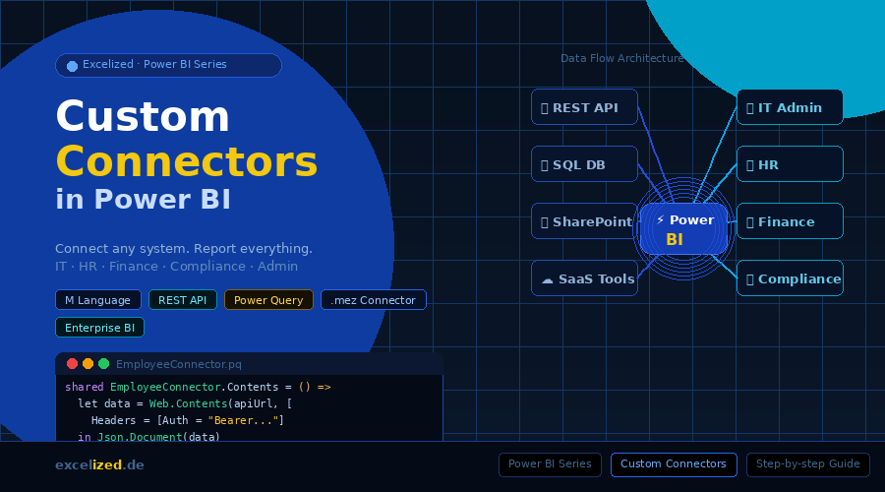
Task: Click the Compliance output node
Action: (791, 278)
